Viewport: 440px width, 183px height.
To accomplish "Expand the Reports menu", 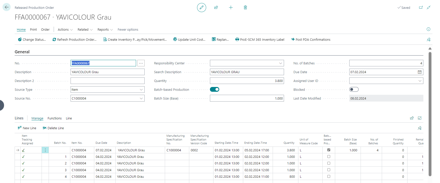I will click(x=105, y=29).
